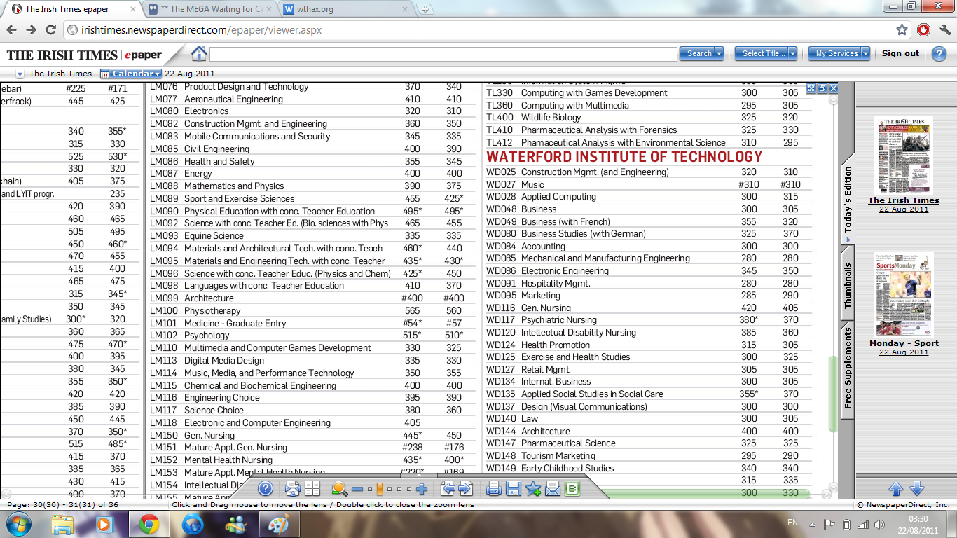
Task: Print the current page
Action: tap(494, 489)
